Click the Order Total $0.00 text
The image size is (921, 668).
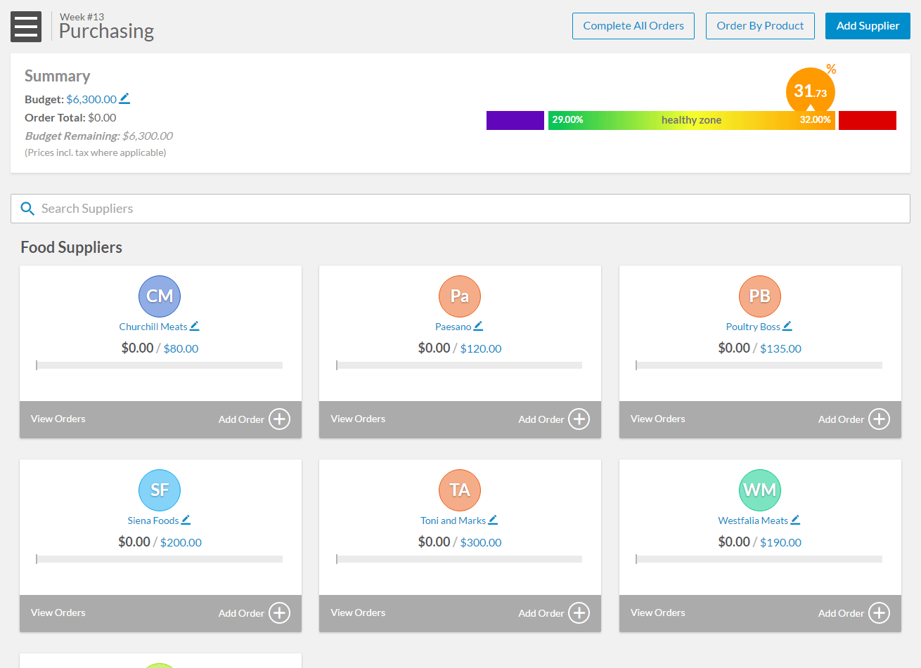(x=70, y=117)
